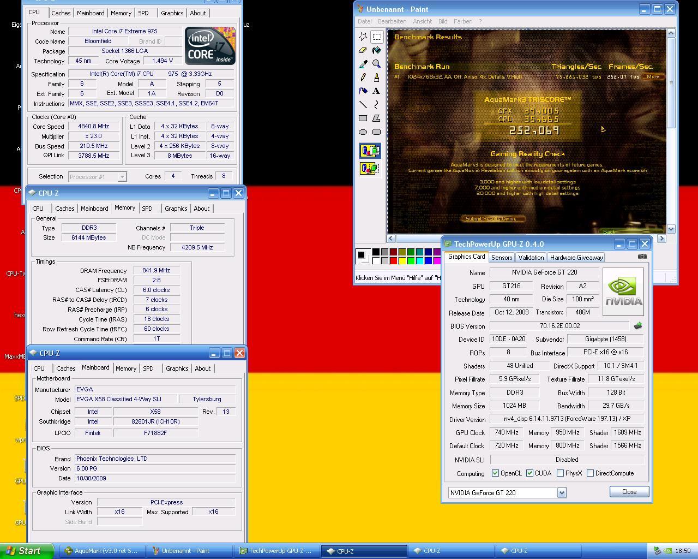Select the Text tool in Paint
Screen dimensions: 698x559
[x=377, y=91]
